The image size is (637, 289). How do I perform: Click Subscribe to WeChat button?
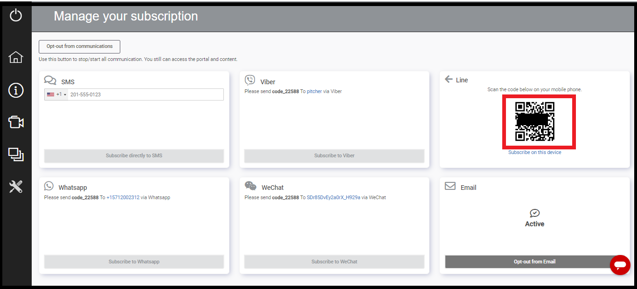[334, 262]
